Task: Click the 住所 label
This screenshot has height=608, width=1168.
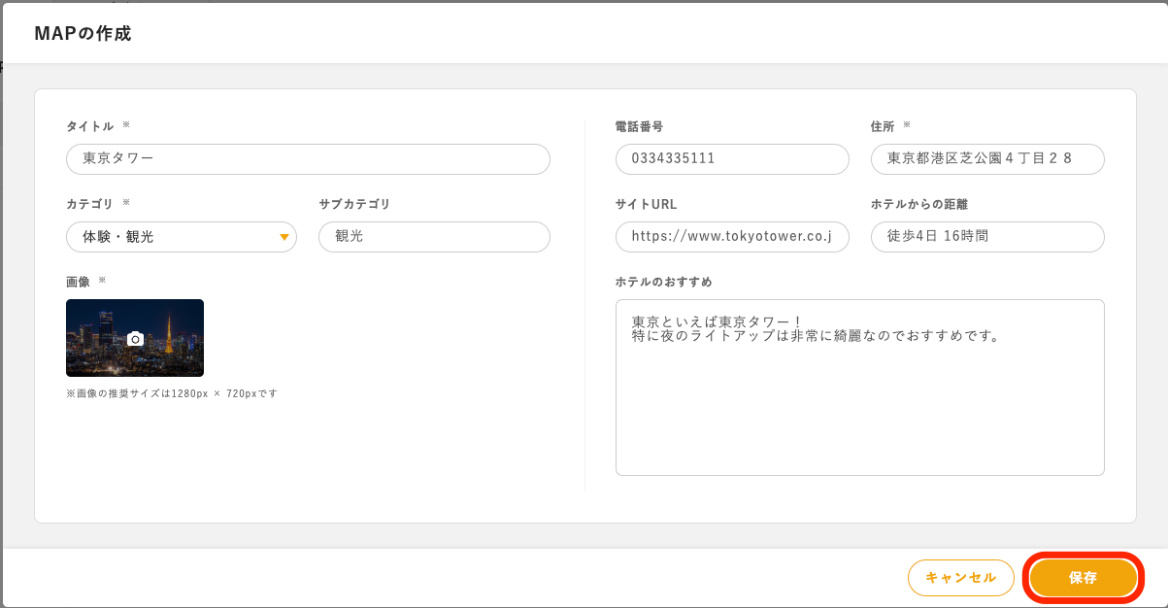Action: [x=883, y=126]
